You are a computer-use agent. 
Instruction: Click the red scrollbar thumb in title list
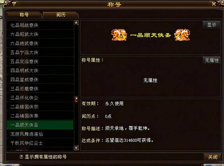pyautogui.click(x=76, y=99)
